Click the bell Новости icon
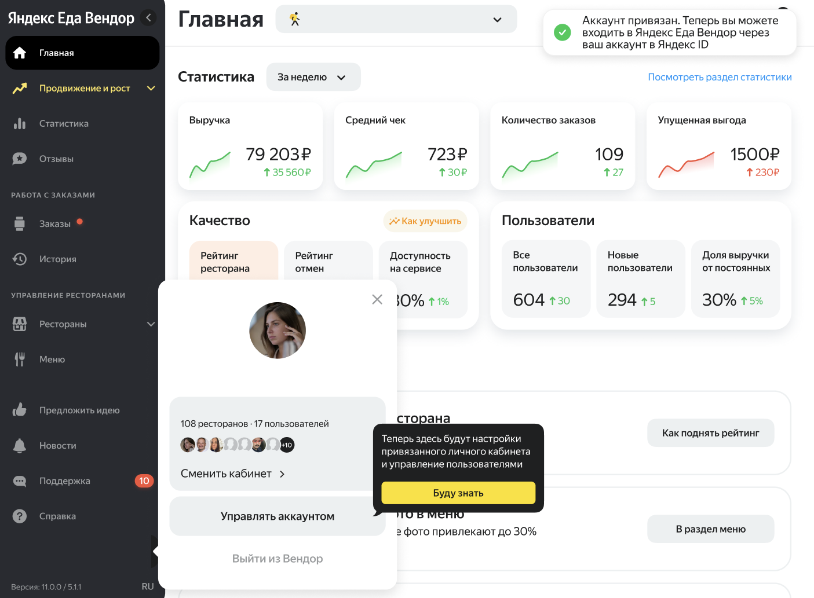Viewport: 814px width, 598px height. 20,446
